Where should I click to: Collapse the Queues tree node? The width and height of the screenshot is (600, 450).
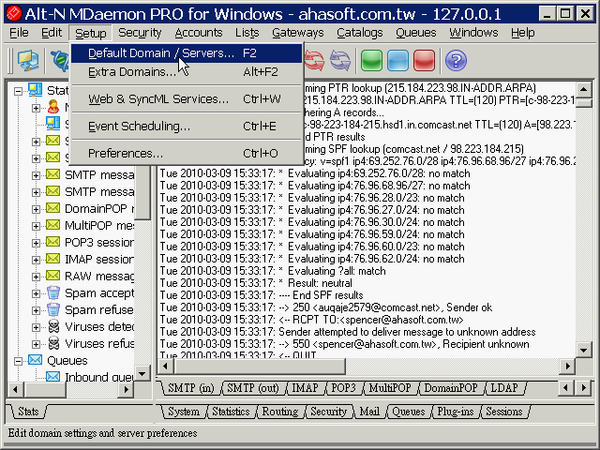pyautogui.click(x=18, y=361)
